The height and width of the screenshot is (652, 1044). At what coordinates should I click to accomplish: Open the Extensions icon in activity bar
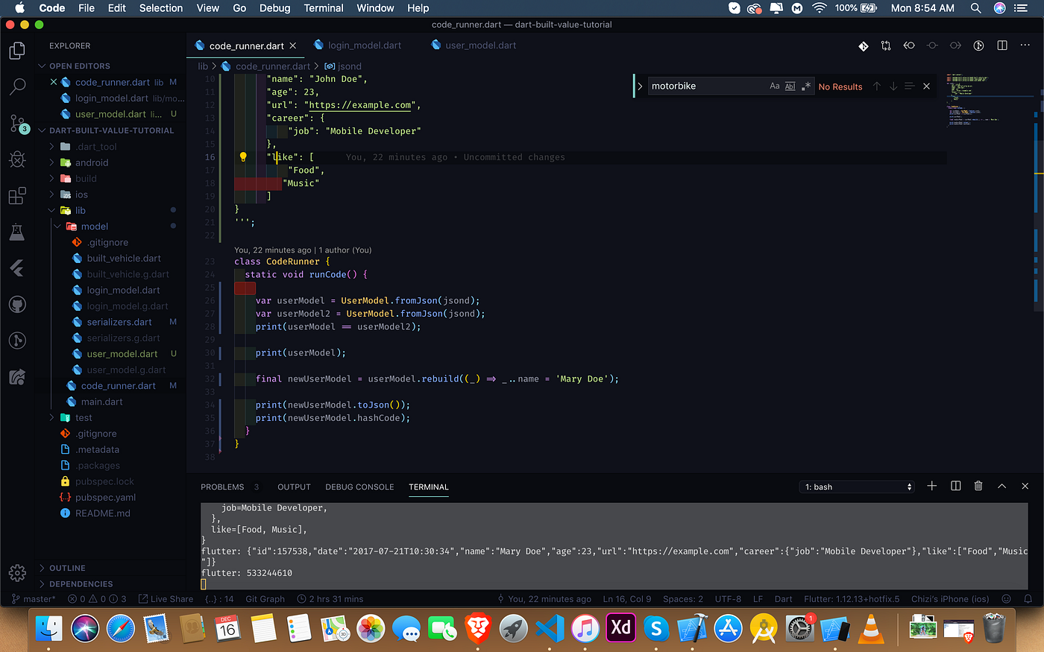click(18, 195)
